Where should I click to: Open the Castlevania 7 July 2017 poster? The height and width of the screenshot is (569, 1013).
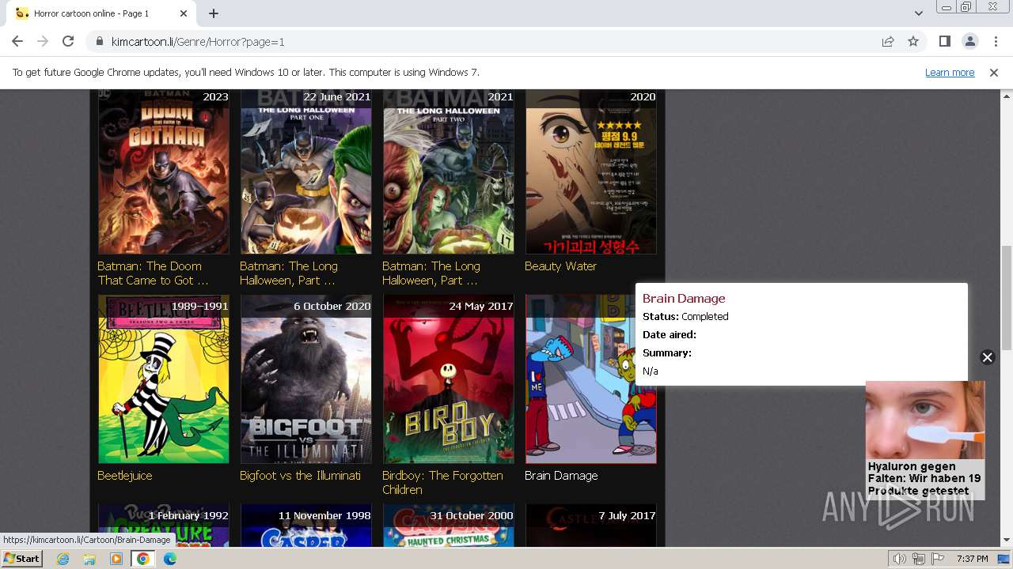(x=591, y=526)
